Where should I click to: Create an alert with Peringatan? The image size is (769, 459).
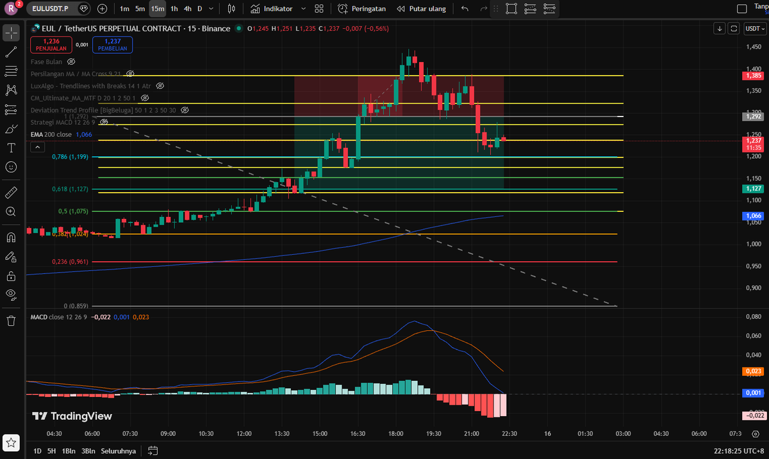(361, 9)
